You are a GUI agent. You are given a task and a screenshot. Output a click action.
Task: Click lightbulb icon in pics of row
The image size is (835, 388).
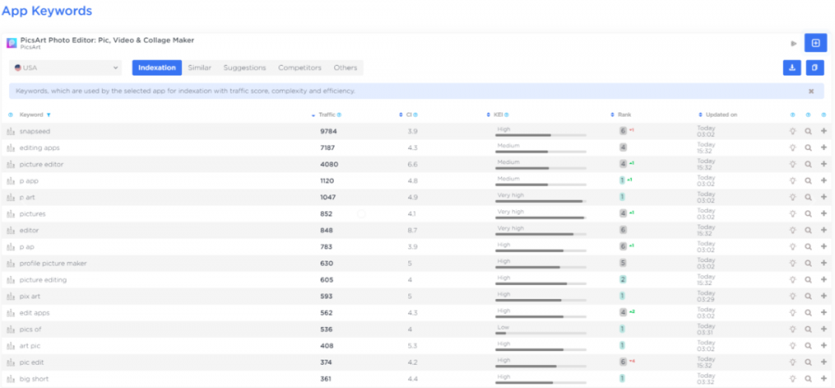pos(792,329)
